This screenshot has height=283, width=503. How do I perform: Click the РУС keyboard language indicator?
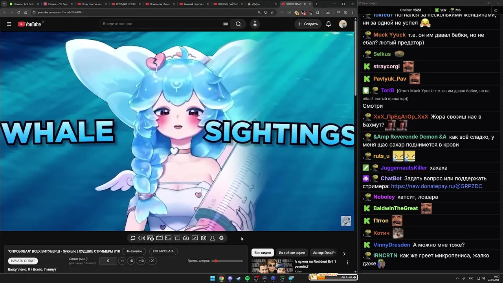pyautogui.click(x=472, y=278)
